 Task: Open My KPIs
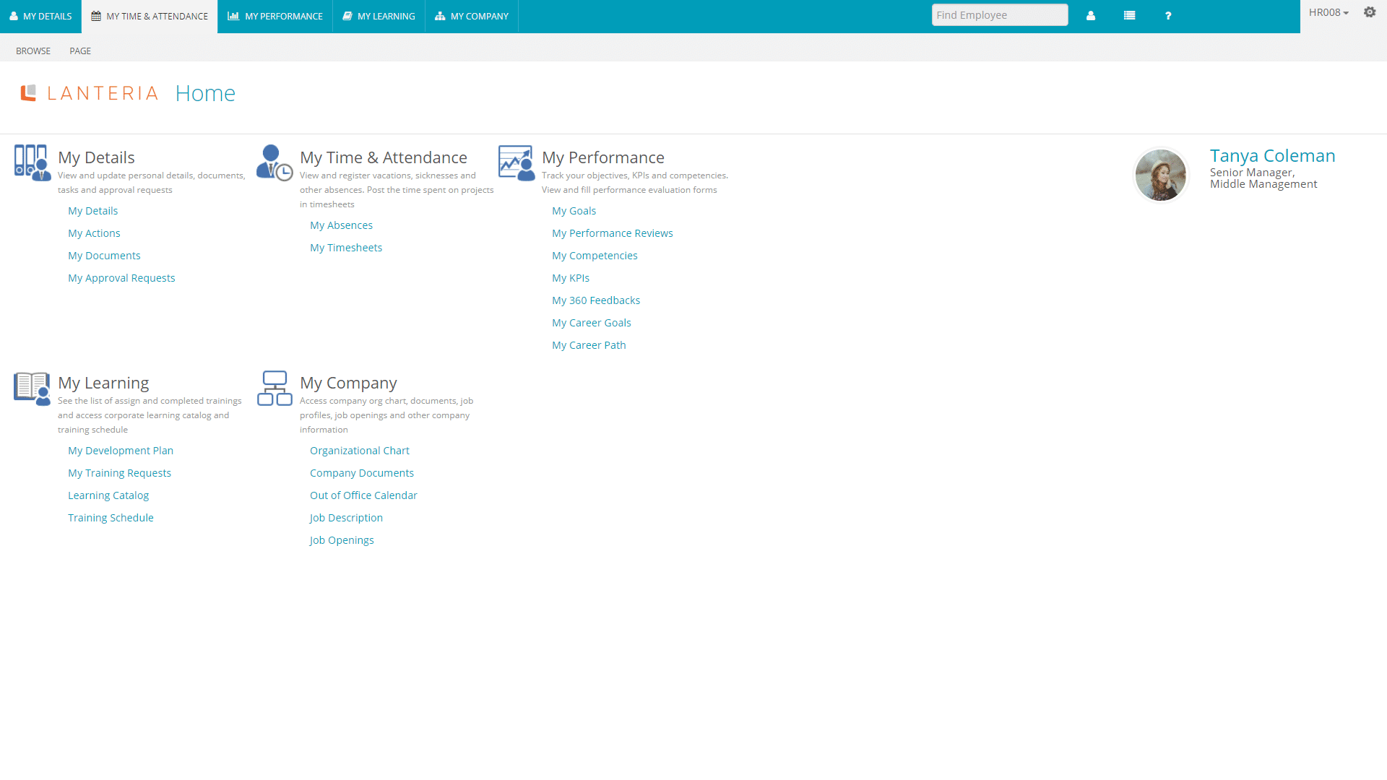pos(571,278)
